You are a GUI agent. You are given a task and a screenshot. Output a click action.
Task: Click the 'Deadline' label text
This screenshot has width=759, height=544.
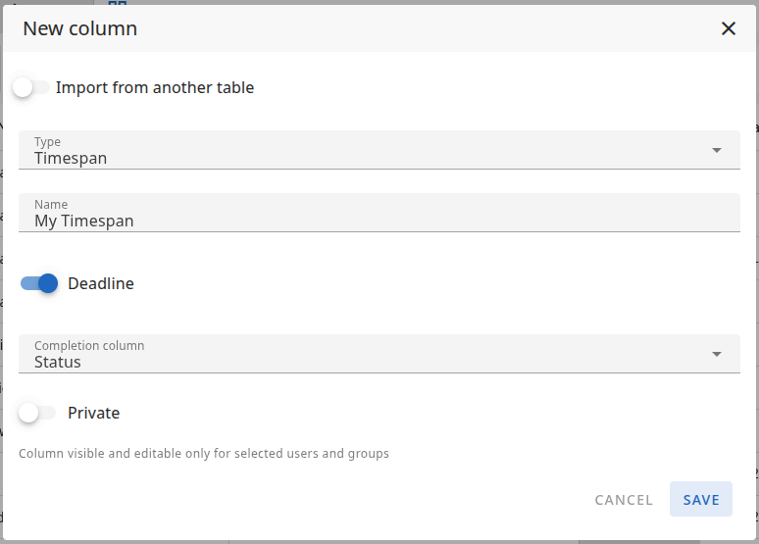[x=101, y=283]
